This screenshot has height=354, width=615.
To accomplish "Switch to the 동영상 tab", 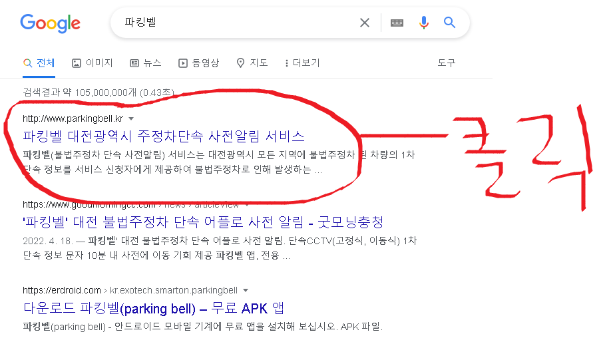I will 198,63.
